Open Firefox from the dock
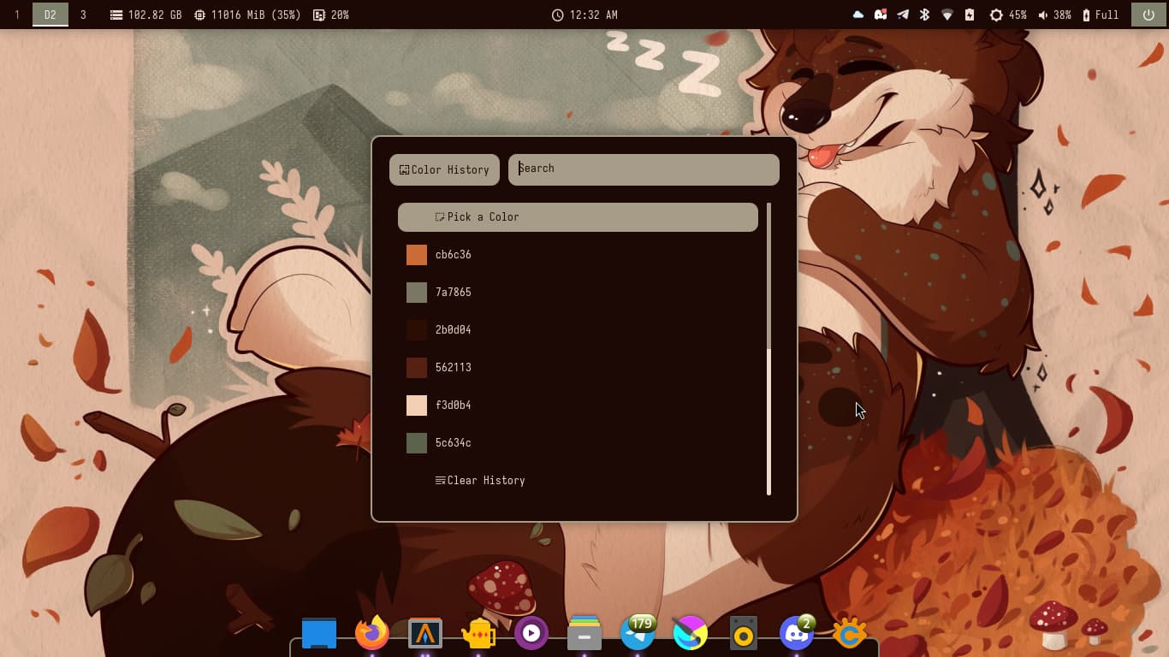This screenshot has width=1169, height=657. tap(372, 634)
